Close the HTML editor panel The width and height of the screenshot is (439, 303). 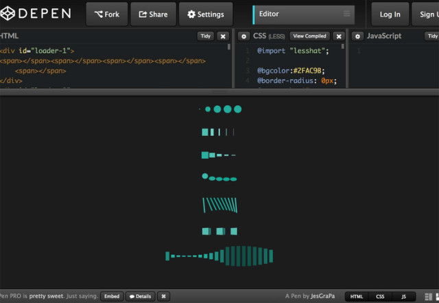click(224, 36)
